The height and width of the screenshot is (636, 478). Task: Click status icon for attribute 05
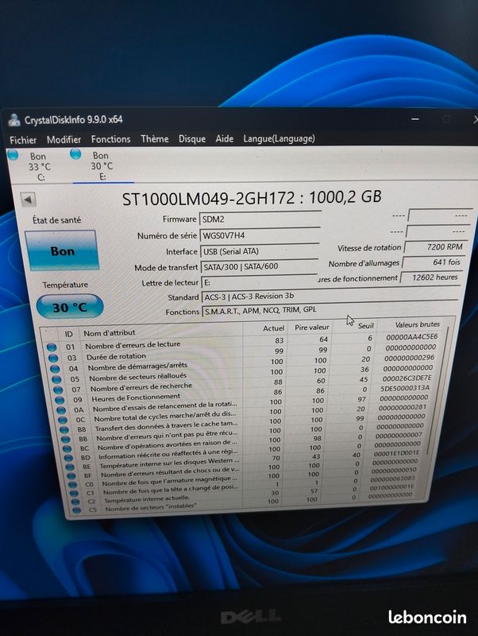tap(56, 380)
